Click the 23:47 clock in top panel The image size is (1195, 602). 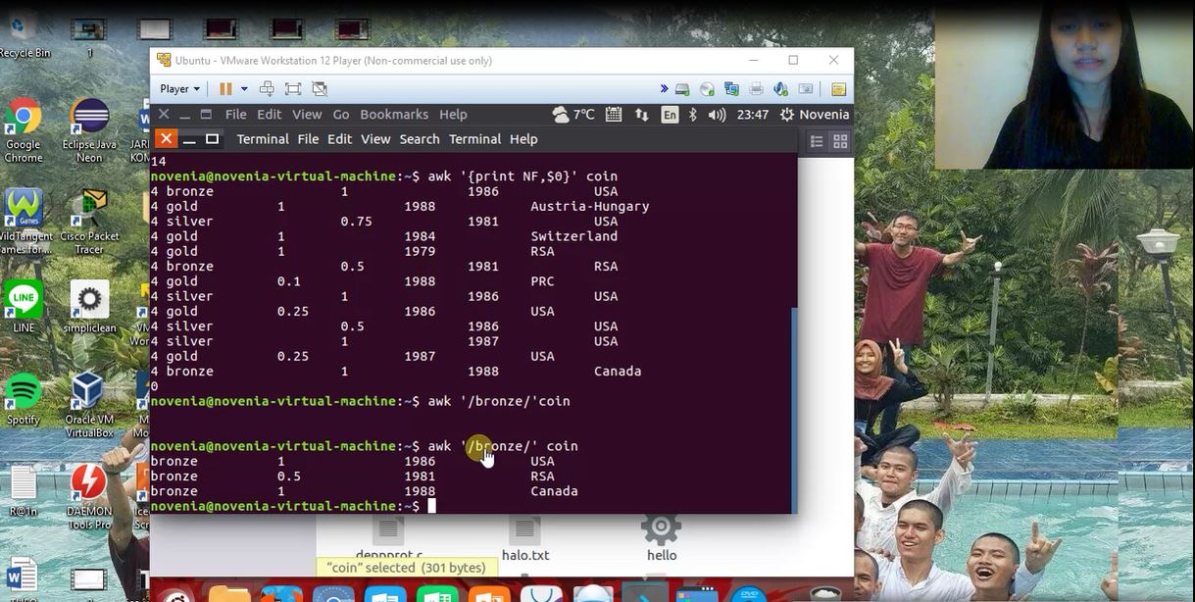coord(753,114)
